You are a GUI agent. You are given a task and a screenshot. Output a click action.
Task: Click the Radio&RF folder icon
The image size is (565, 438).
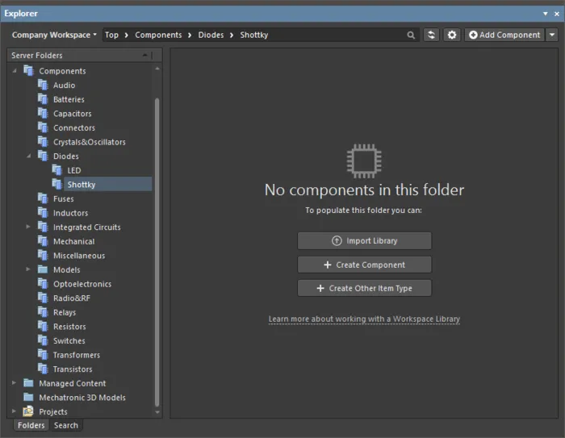[x=43, y=298]
